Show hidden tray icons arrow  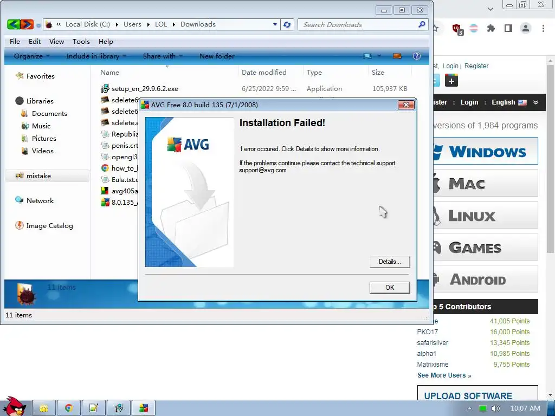pos(469,408)
